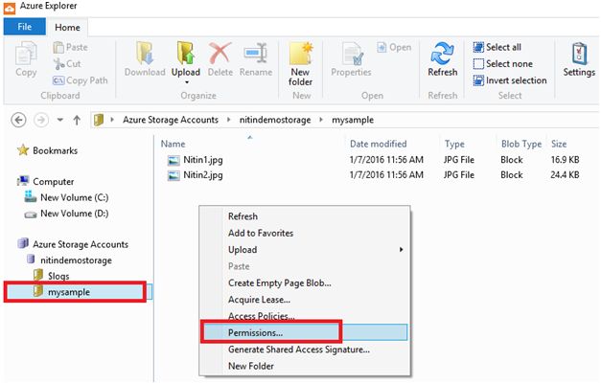Click the Back navigation arrow
Screen dimensions: 601x384
[18, 121]
